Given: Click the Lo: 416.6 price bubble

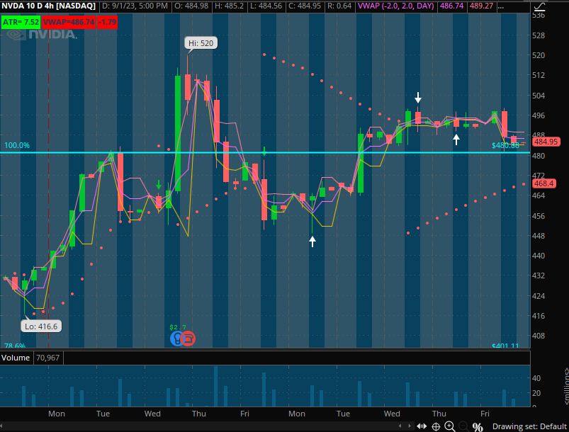Looking at the screenshot, I should pyautogui.click(x=41, y=326).
